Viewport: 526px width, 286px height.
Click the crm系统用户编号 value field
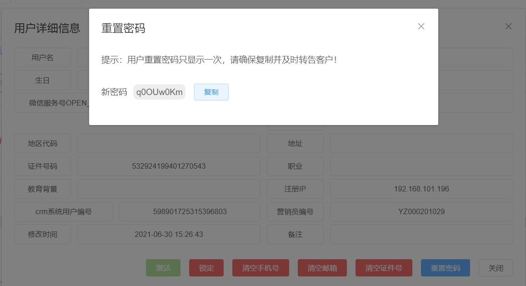click(190, 211)
